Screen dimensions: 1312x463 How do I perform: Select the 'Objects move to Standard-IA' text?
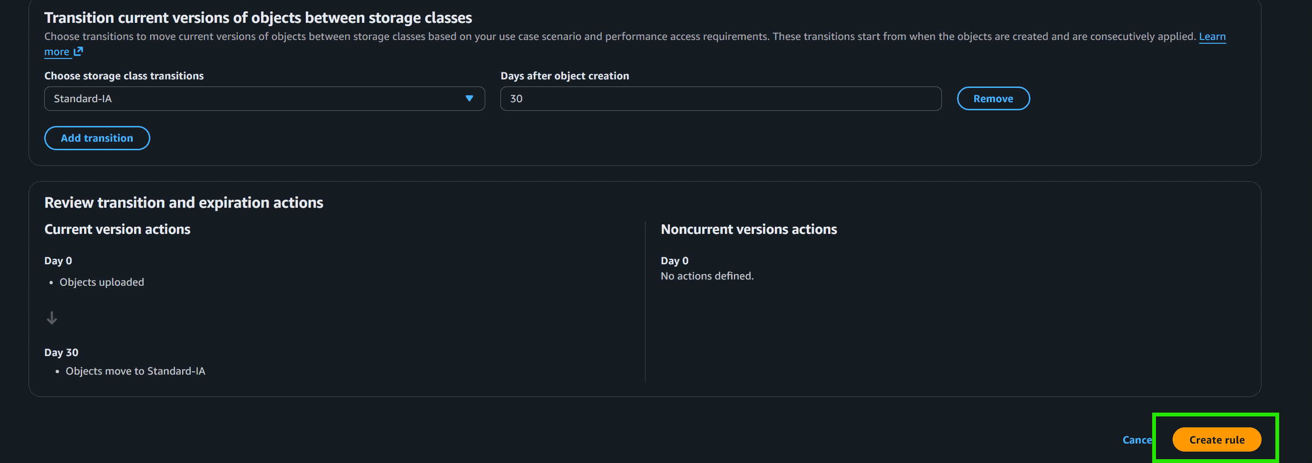(136, 371)
